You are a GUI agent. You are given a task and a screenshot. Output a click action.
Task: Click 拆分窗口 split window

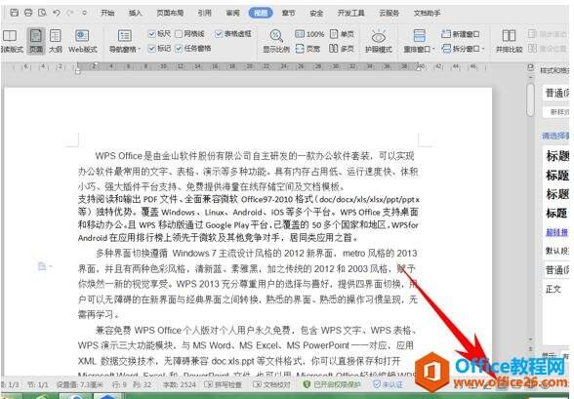(461, 48)
